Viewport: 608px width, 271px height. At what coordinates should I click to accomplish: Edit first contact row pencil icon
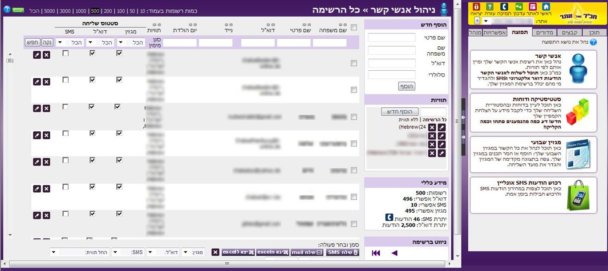(37, 55)
